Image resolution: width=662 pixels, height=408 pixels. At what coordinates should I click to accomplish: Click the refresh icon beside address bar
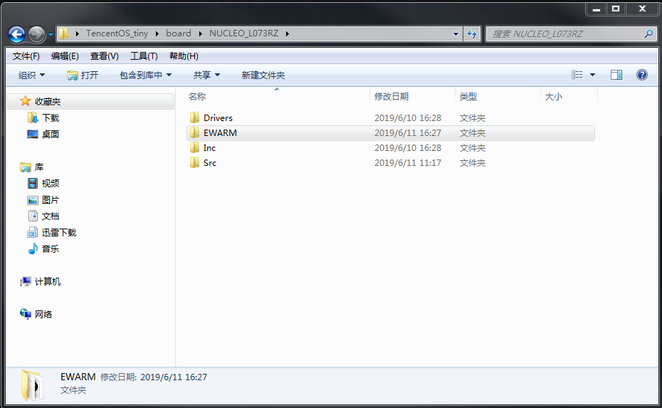point(472,33)
